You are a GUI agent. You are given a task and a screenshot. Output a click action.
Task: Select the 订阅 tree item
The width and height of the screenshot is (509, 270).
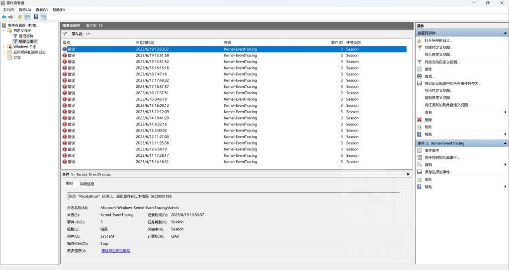[17, 58]
